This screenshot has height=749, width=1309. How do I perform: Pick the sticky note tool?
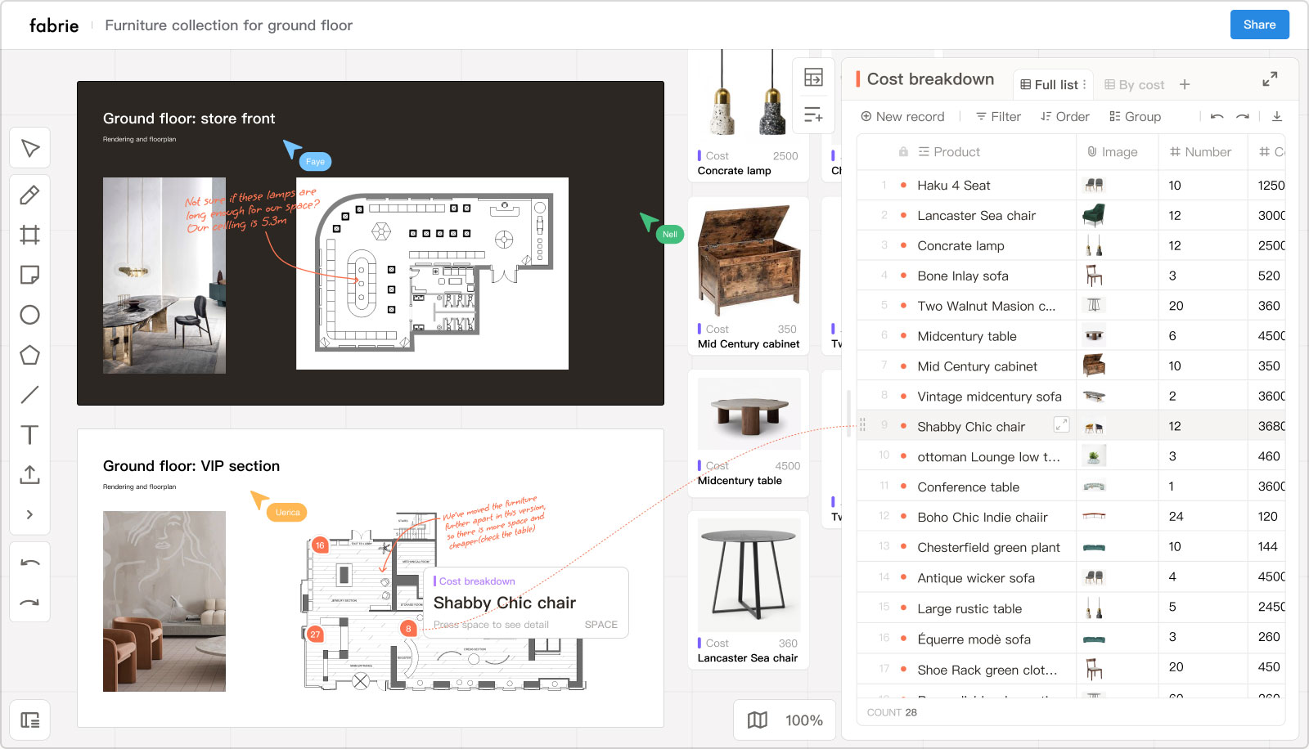pyautogui.click(x=29, y=275)
